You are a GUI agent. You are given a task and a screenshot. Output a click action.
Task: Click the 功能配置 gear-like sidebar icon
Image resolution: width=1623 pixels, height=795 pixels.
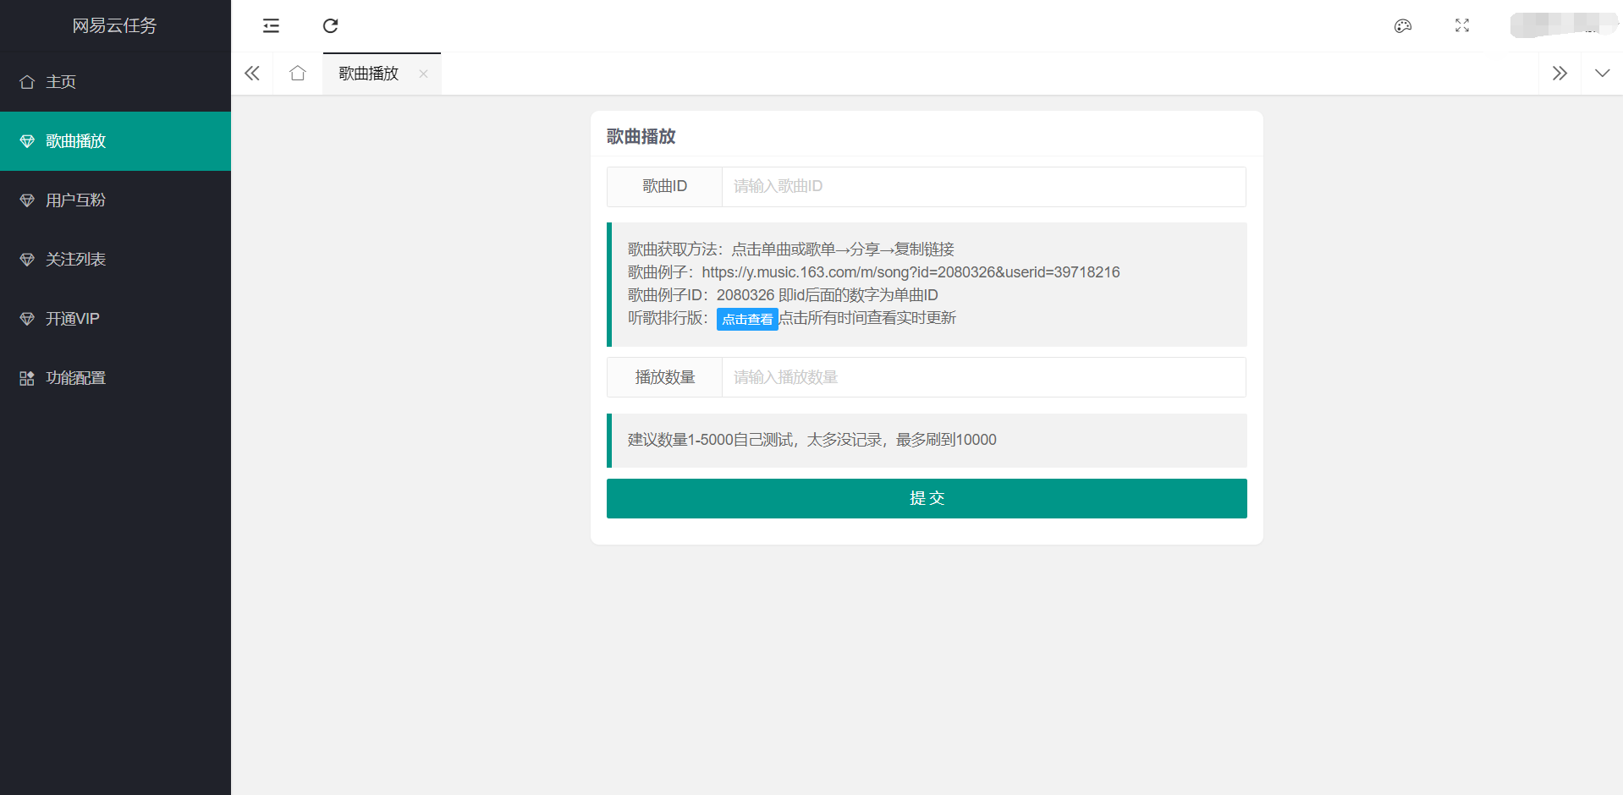[x=26, y=377]
